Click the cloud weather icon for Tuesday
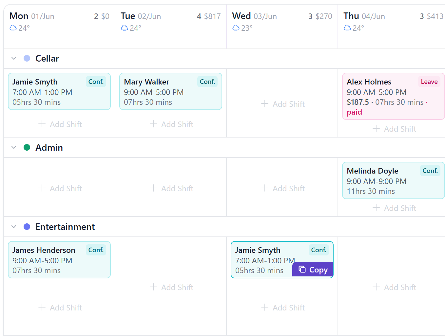Viewport: 445px width, 336px height. [125, 28]
